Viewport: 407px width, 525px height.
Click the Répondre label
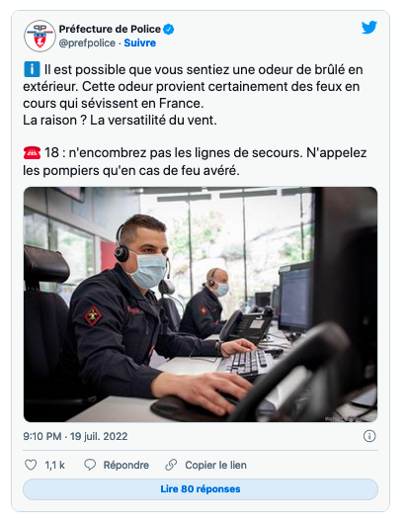click(126, 465)
